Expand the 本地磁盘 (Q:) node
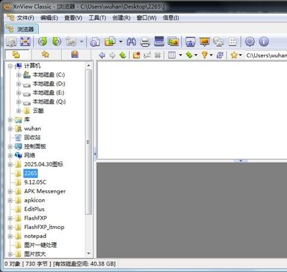 click(x=19, y=102)
